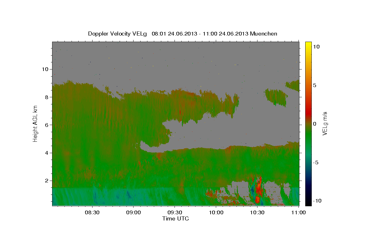Screen dimensions: 370x247
Task: Click the colorbar label '10' at top
Action: coord(316,47)
